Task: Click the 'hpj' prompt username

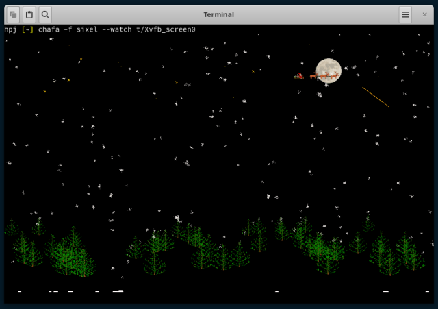Action: pos(10,30)
